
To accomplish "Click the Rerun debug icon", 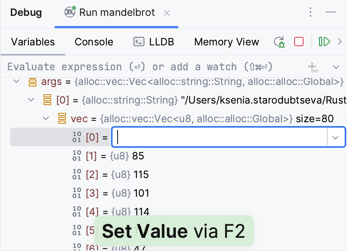I will pos(279,42).
